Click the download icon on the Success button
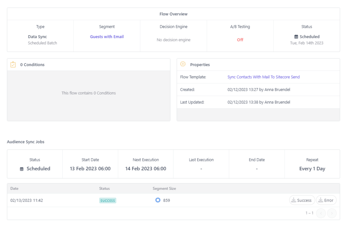The image size is (348, 226). [x=293, y=200]
